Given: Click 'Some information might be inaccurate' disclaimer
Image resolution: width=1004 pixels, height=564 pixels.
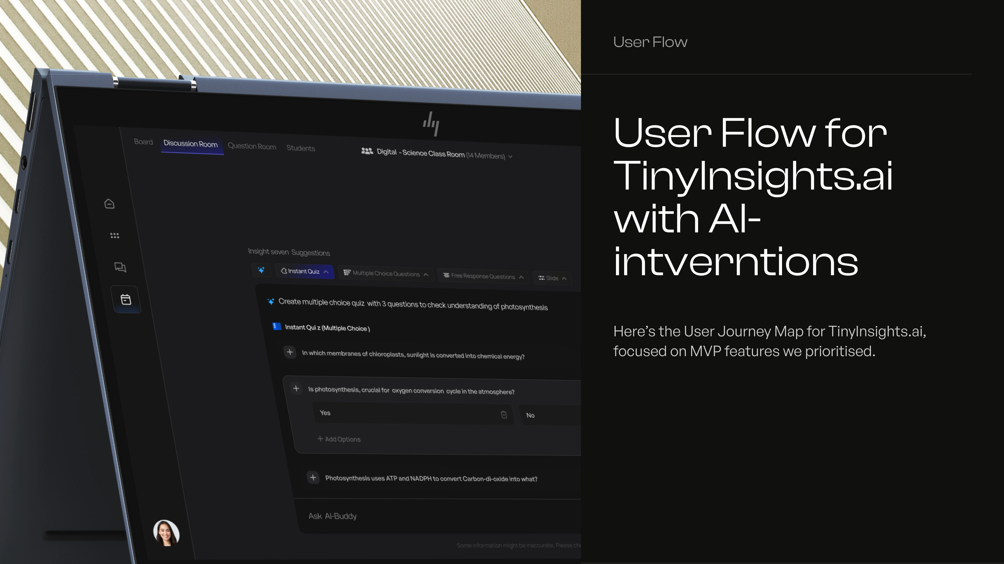Looking at the screenshot, I should [x=519, y=545].
